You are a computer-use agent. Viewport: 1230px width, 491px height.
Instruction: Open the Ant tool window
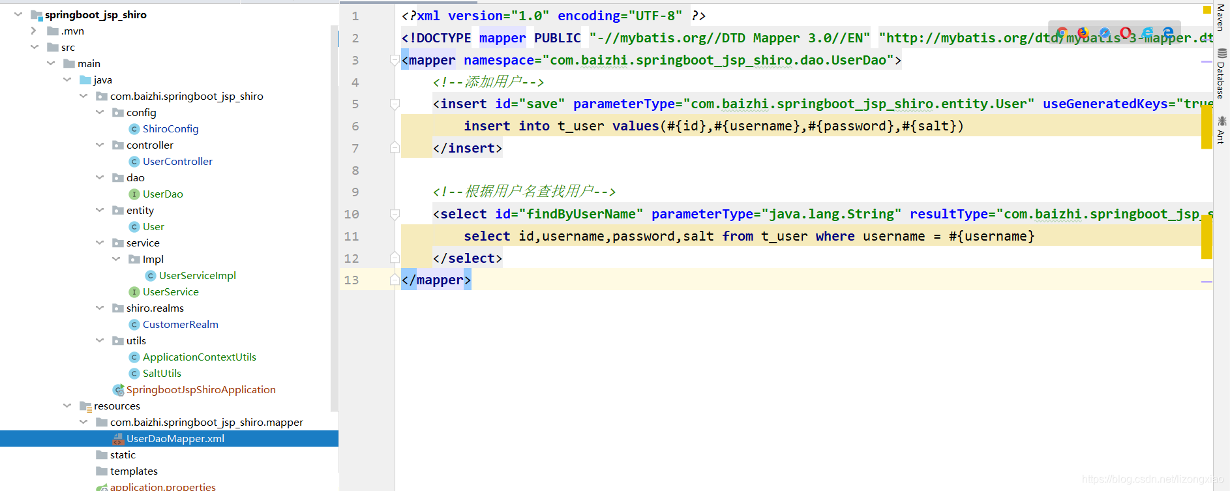pos(1221,130)
